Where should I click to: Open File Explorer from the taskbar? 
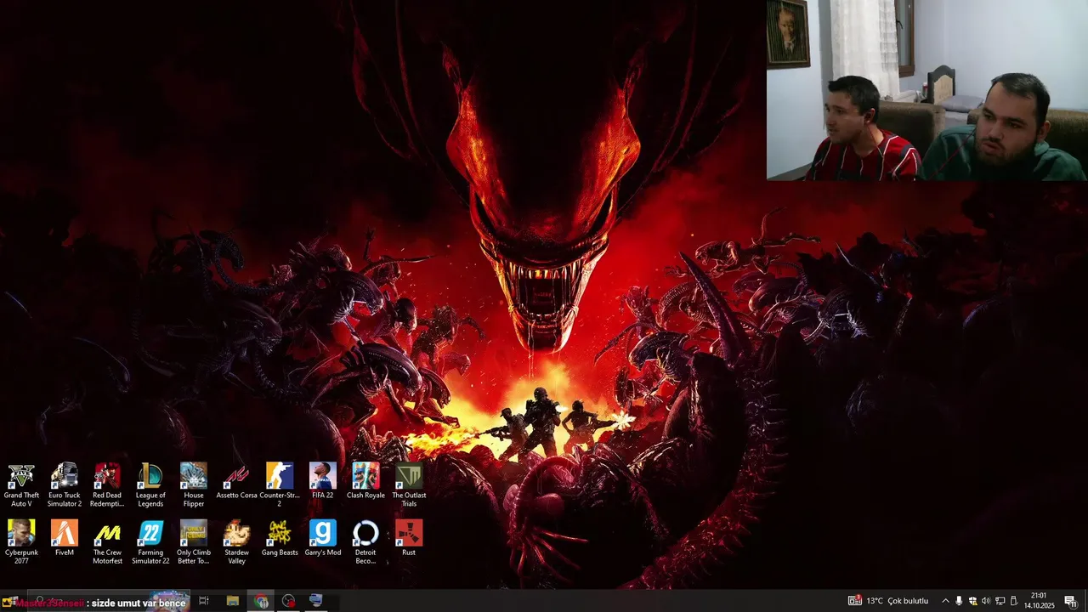(233, 601)
